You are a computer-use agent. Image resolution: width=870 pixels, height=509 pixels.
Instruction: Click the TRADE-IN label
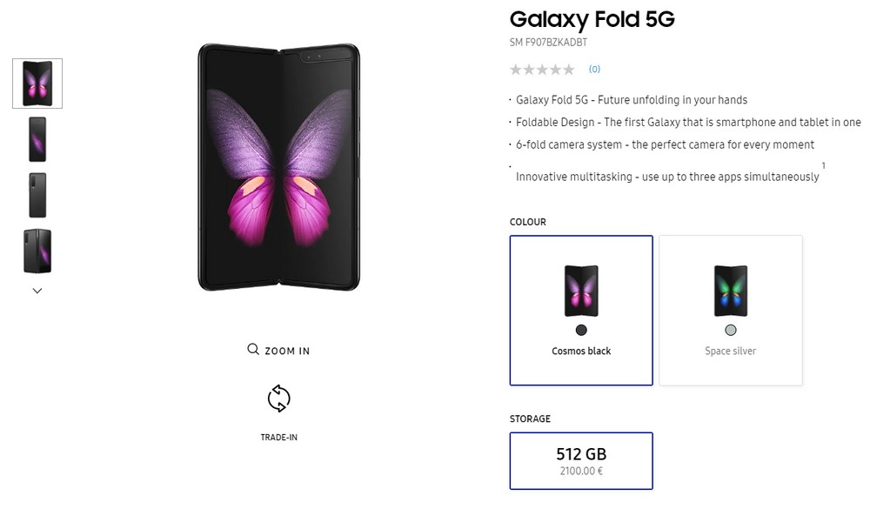[279, 438]
